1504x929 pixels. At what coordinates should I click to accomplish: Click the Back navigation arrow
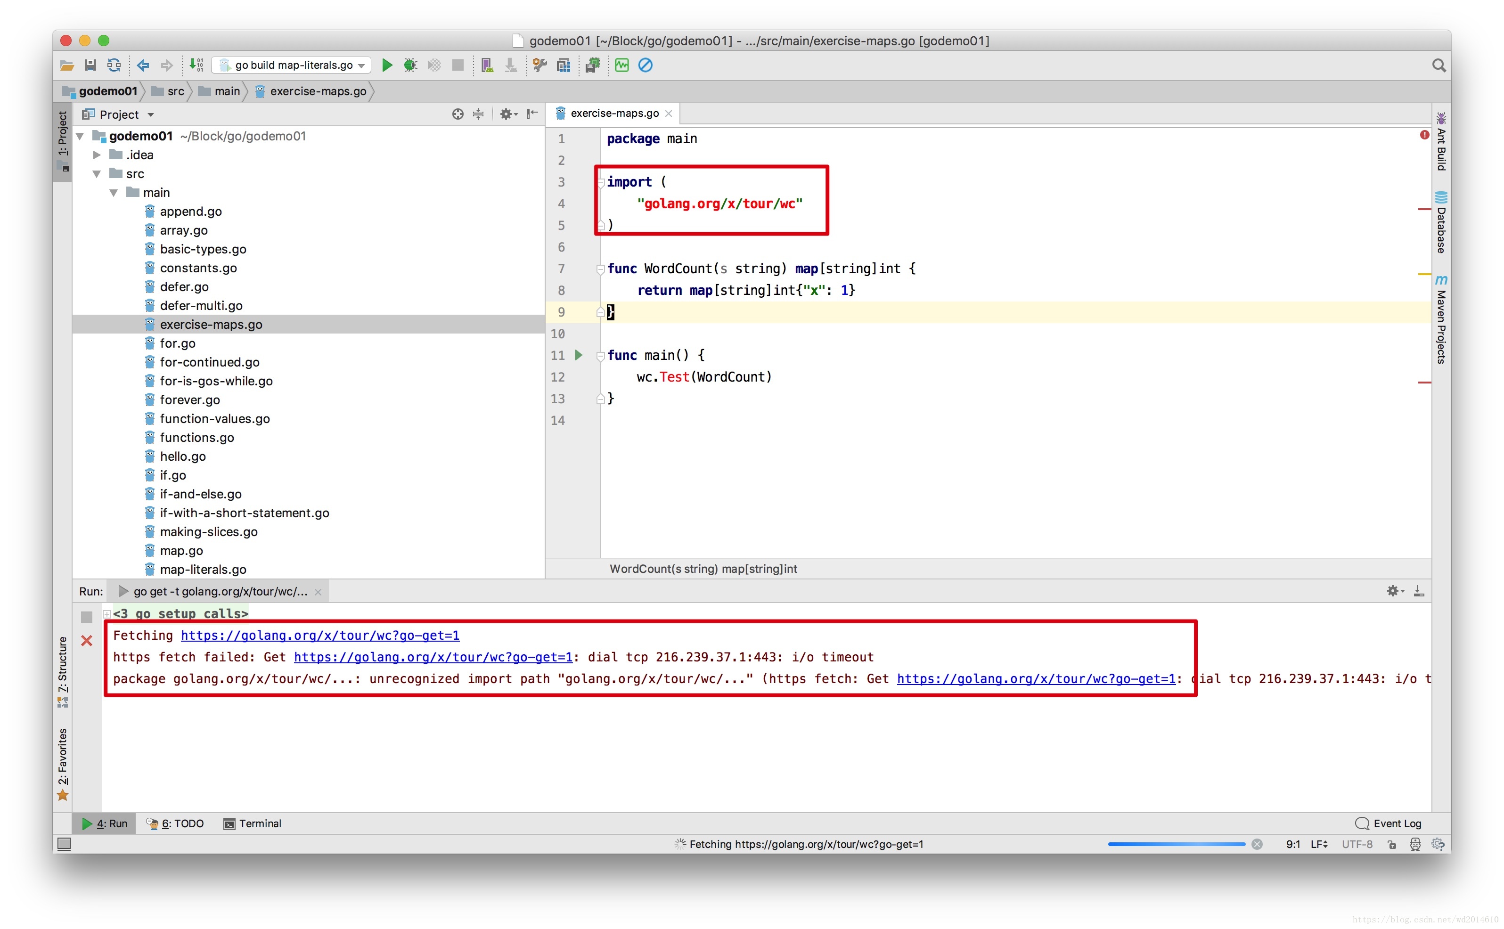[x=143, y=65]
